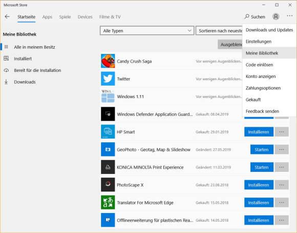This screenshot has width=297, height=233.
Task: Click the Translator For Microsoft Edge icon
Action: click(108, 202)
